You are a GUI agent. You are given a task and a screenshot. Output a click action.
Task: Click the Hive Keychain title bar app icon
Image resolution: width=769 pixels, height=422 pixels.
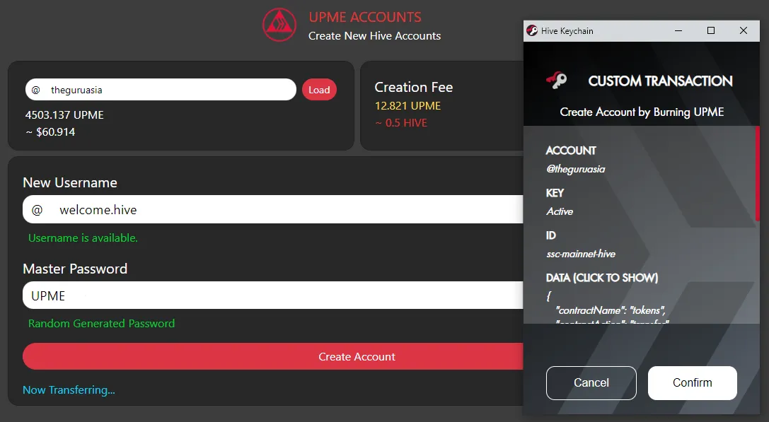tap(532, 30)
